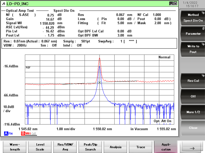Image resolution: width=205 pixels, height=153 pixels.
Task: Show next page with More 1/2
Action: pyautogui.click(x=193, y=112)
